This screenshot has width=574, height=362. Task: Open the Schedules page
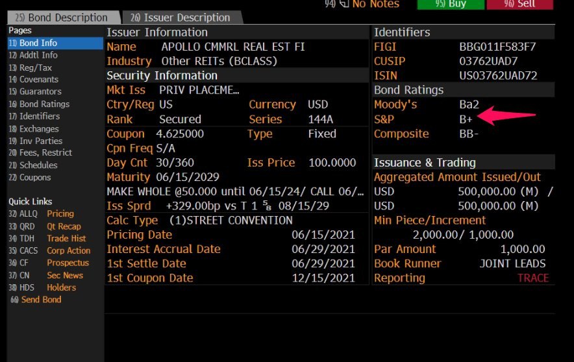(33, 165)
